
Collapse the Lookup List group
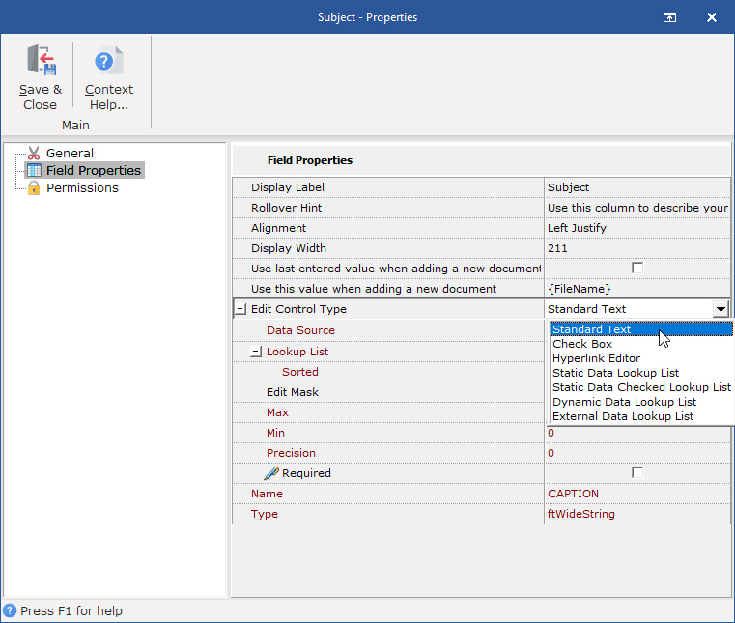pos(256,352)
